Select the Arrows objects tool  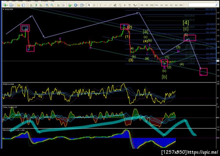pyautogui.click(x=135, y=5)
